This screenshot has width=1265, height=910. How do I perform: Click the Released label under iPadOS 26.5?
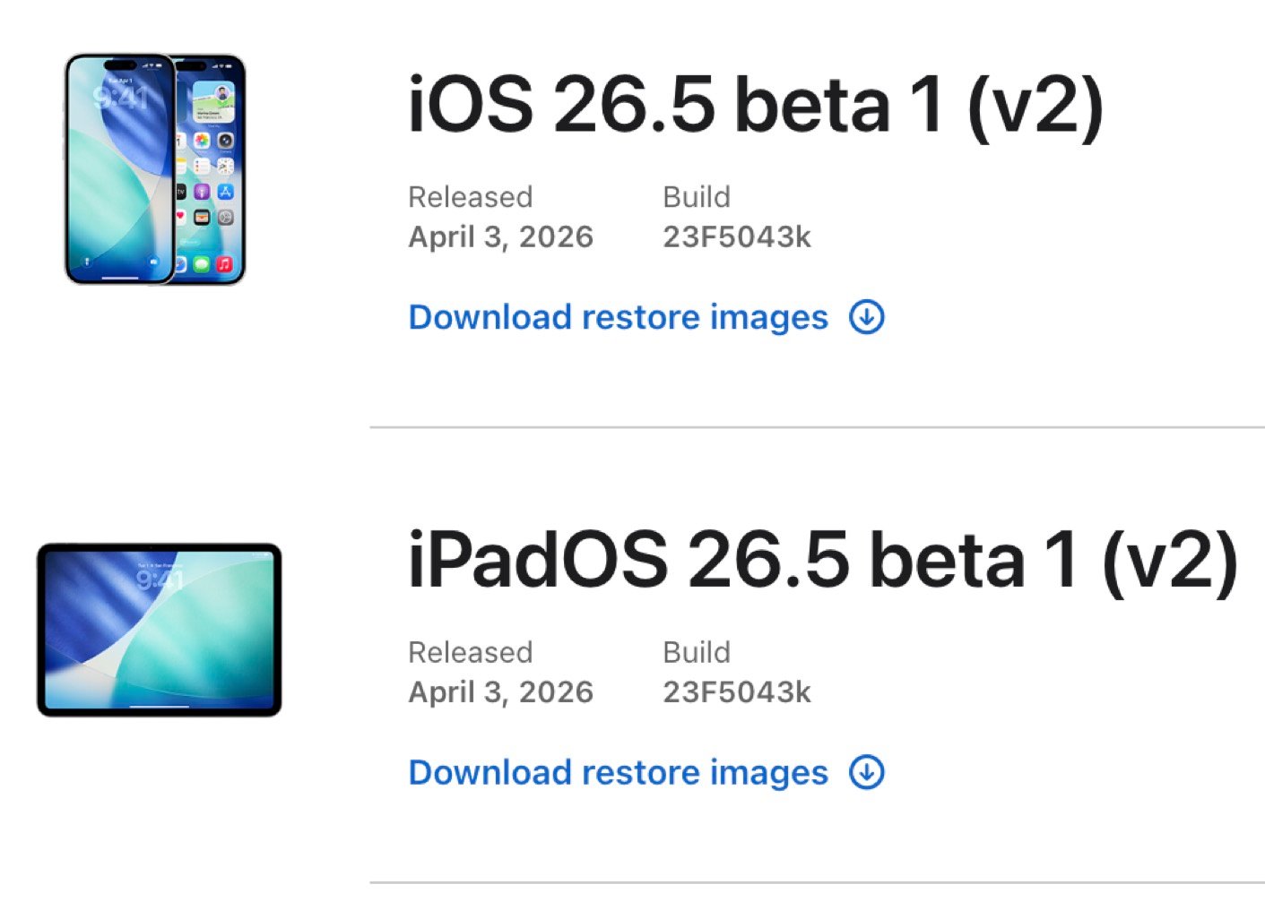(471, 652)
